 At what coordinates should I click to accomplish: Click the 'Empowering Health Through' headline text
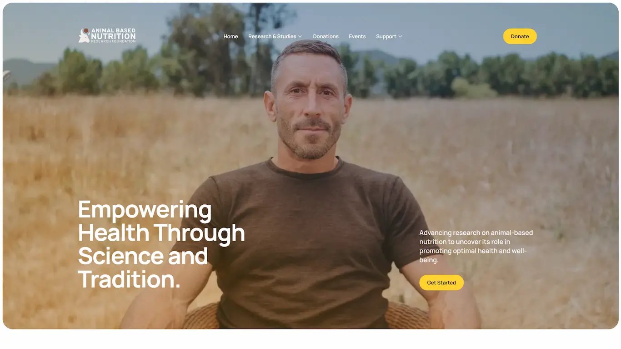(161, 221)
